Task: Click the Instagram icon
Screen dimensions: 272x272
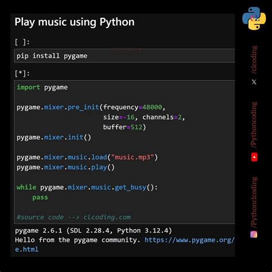Action: [x=254, y=234]
